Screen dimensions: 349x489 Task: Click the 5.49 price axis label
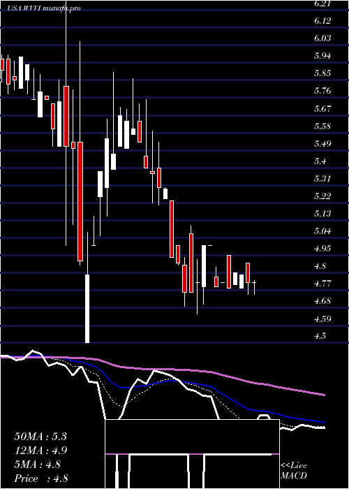[x=322, y=143]
